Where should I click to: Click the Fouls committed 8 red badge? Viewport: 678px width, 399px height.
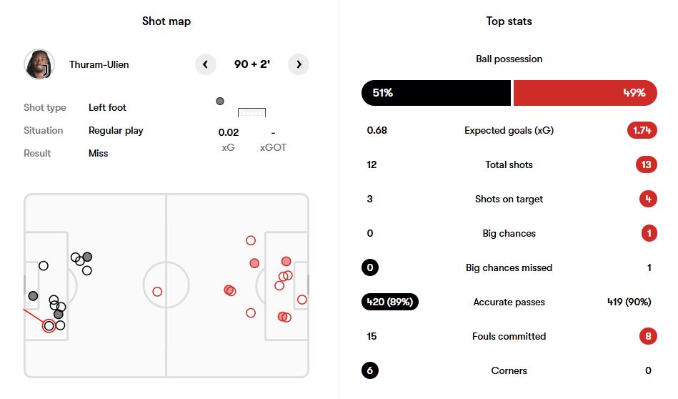pyautogui.click(x=648, y=336)
